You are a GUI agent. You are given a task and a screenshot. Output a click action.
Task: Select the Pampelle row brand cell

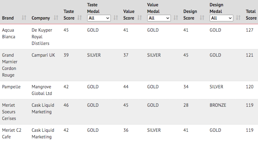pyautogui.click(x=11, y=87)
